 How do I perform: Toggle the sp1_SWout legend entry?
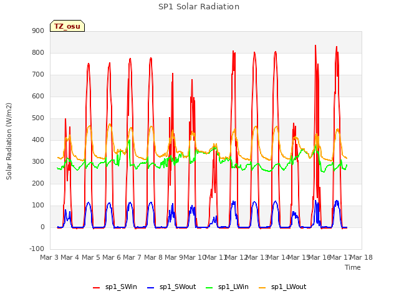click(x=171, y=287)
